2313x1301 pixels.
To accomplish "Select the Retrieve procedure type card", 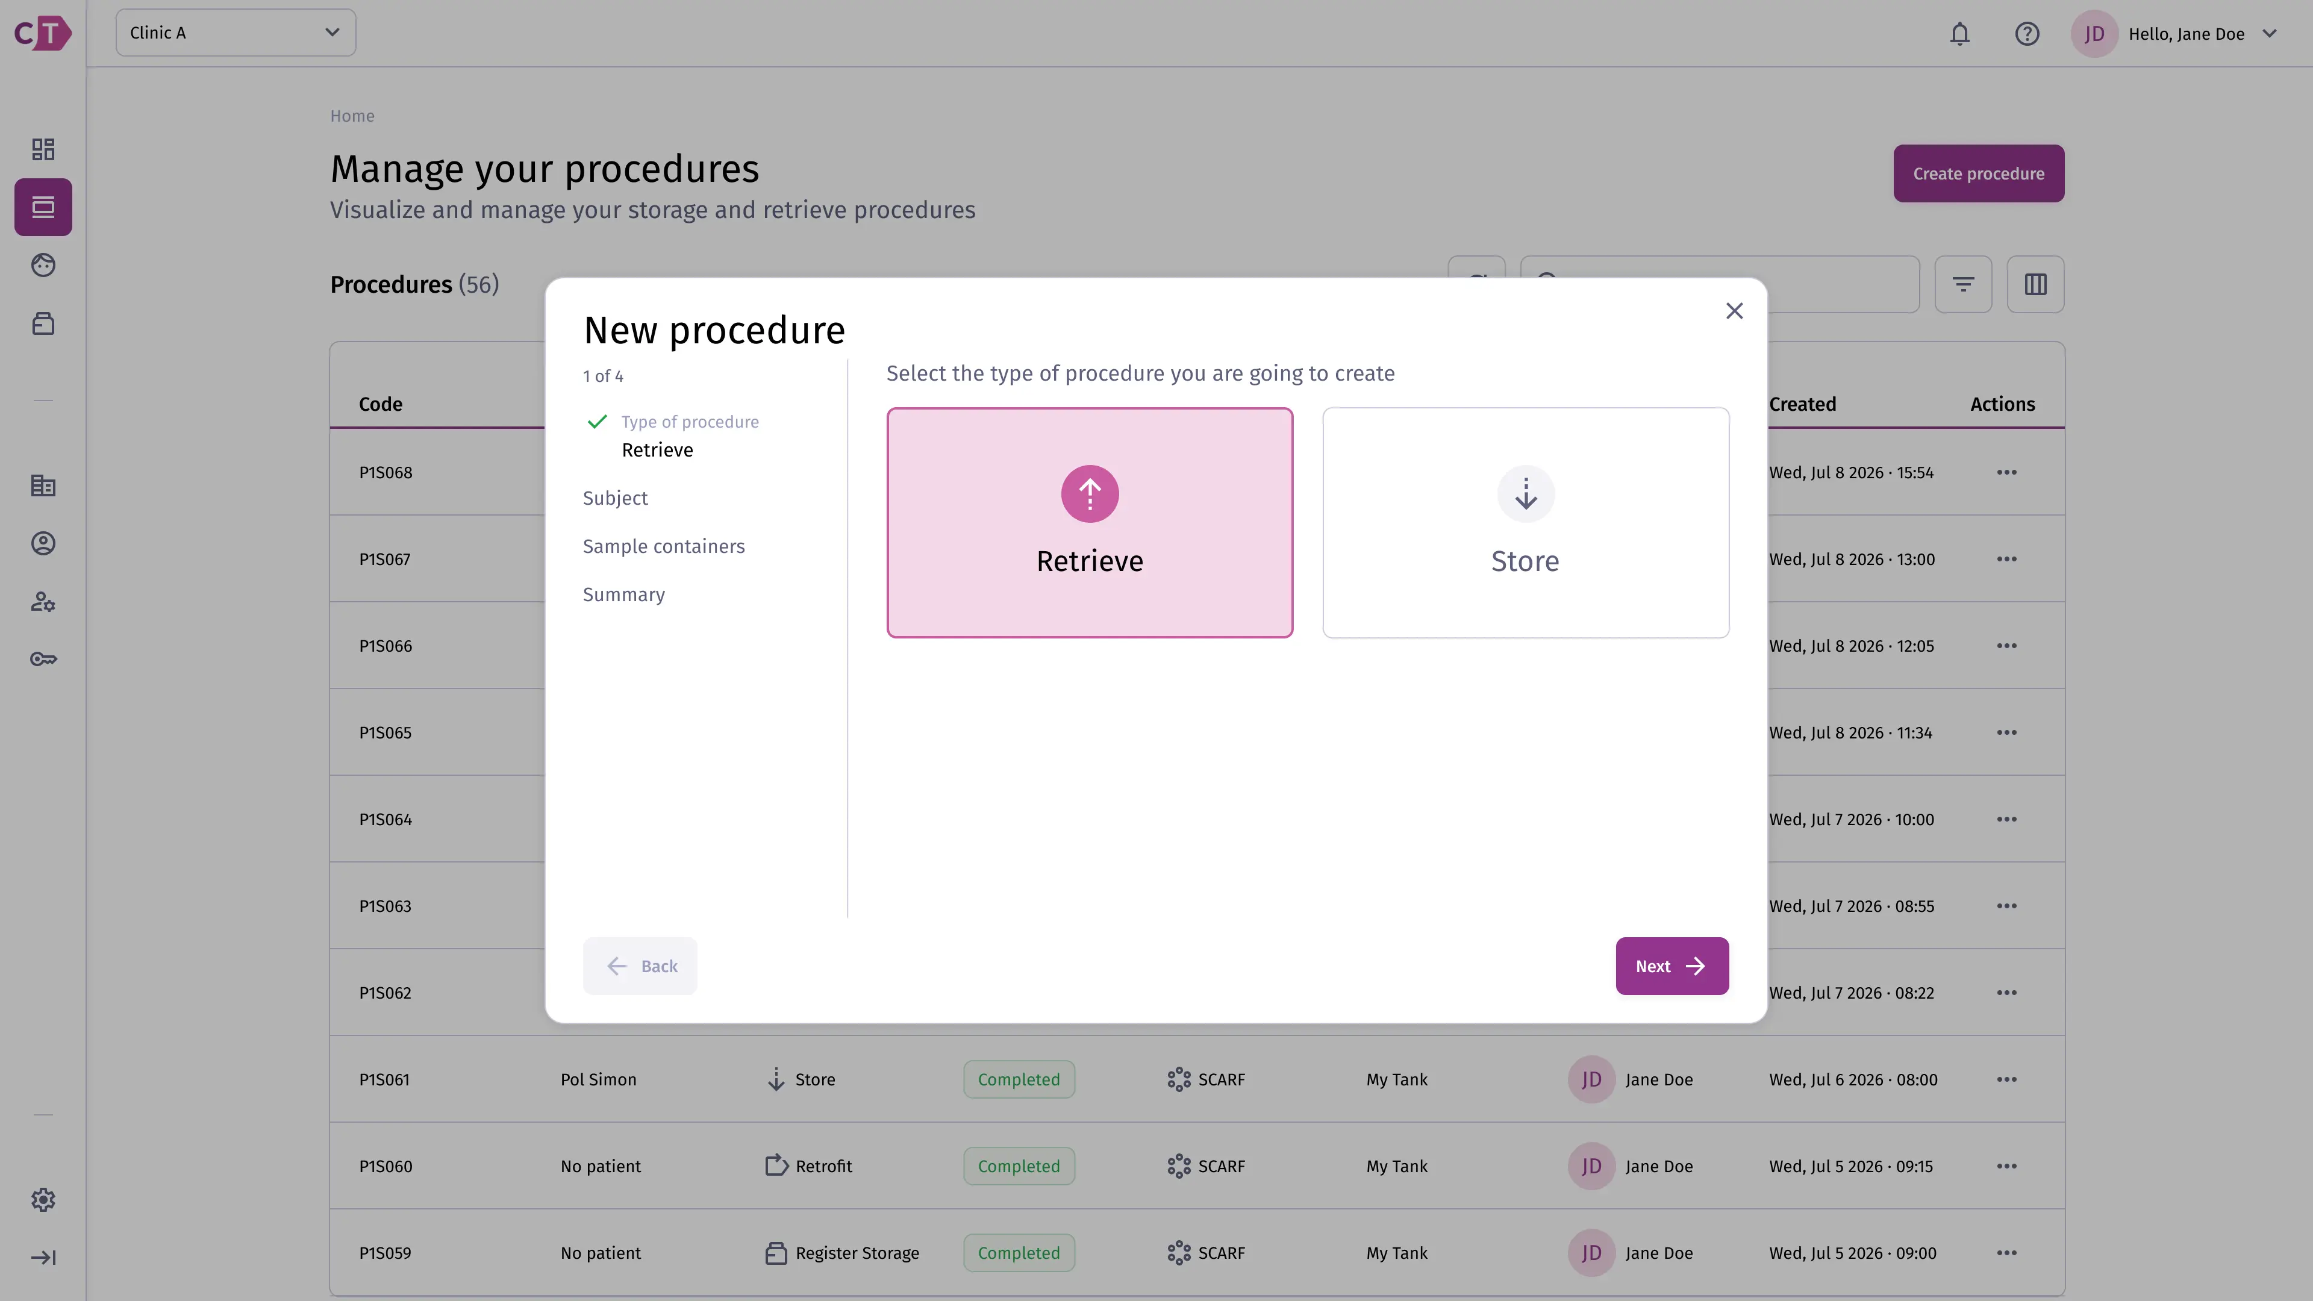I will 1089,523.
